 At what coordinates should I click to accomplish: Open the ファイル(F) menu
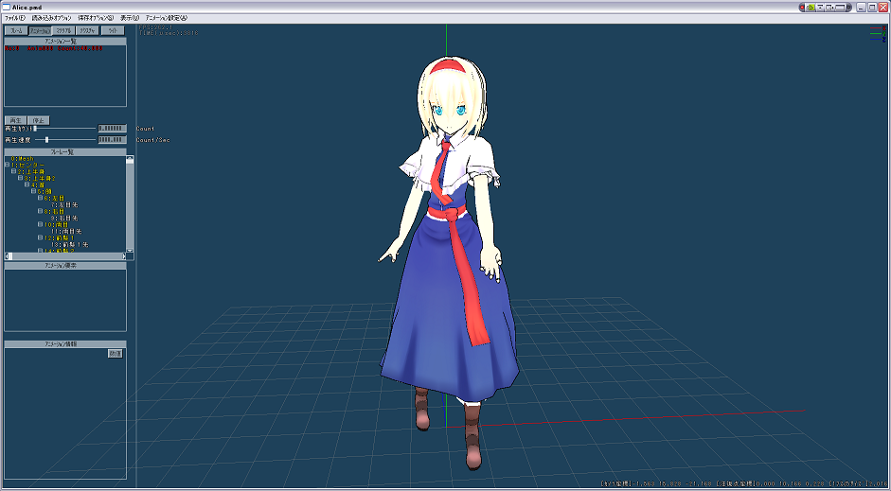[x=15, y=18]
